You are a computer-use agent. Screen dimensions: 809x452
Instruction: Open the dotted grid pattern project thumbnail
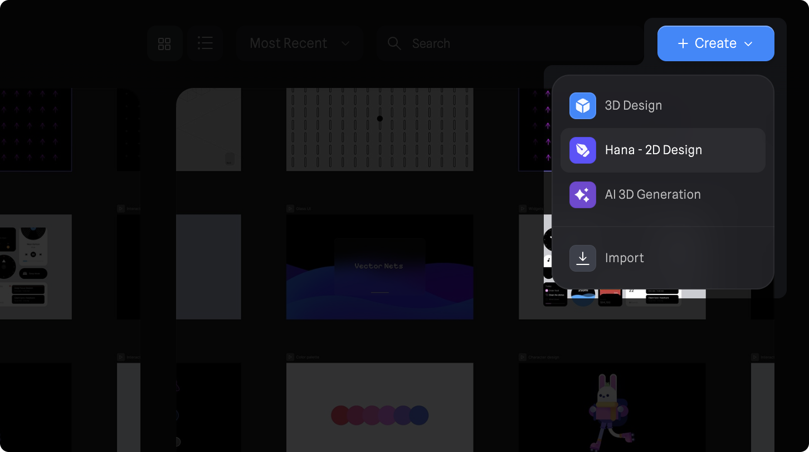[x=379, y=129]
